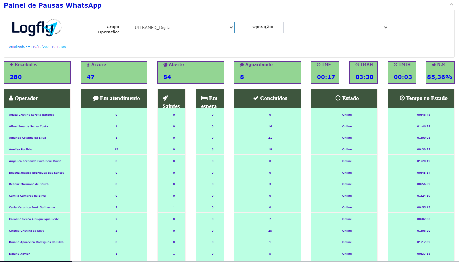
Task: Select operator Daiane Xavier
Action: (x=19, y=254)
